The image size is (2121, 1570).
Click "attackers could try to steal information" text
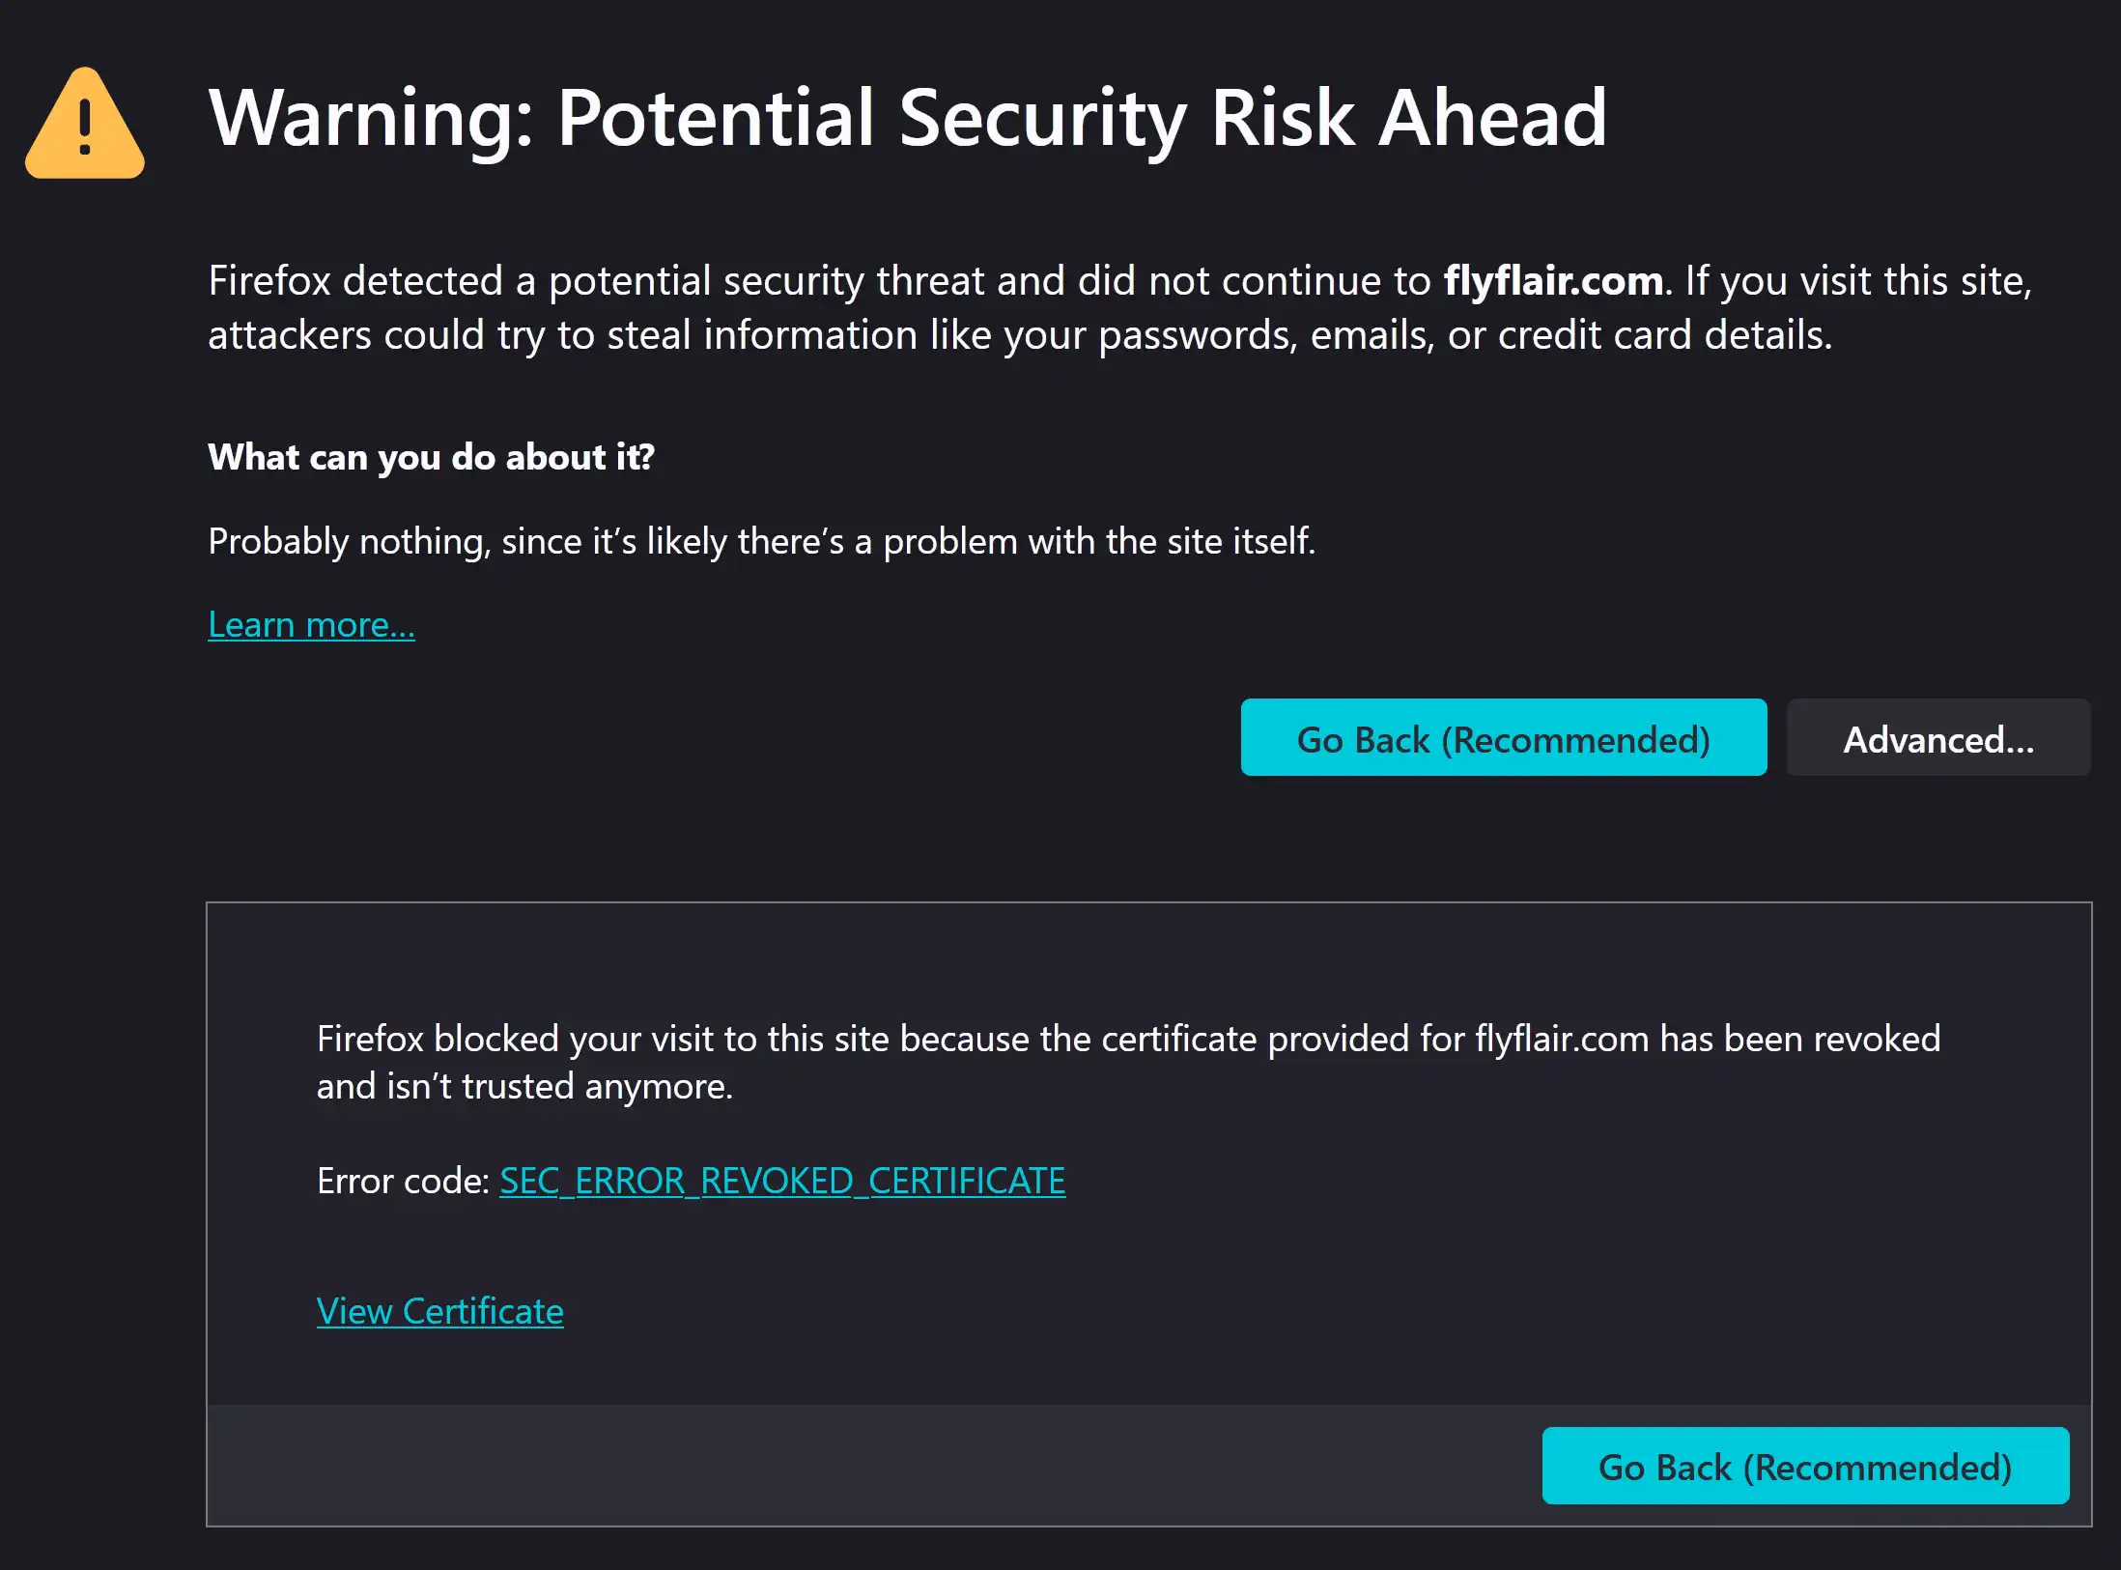point(561,335)
